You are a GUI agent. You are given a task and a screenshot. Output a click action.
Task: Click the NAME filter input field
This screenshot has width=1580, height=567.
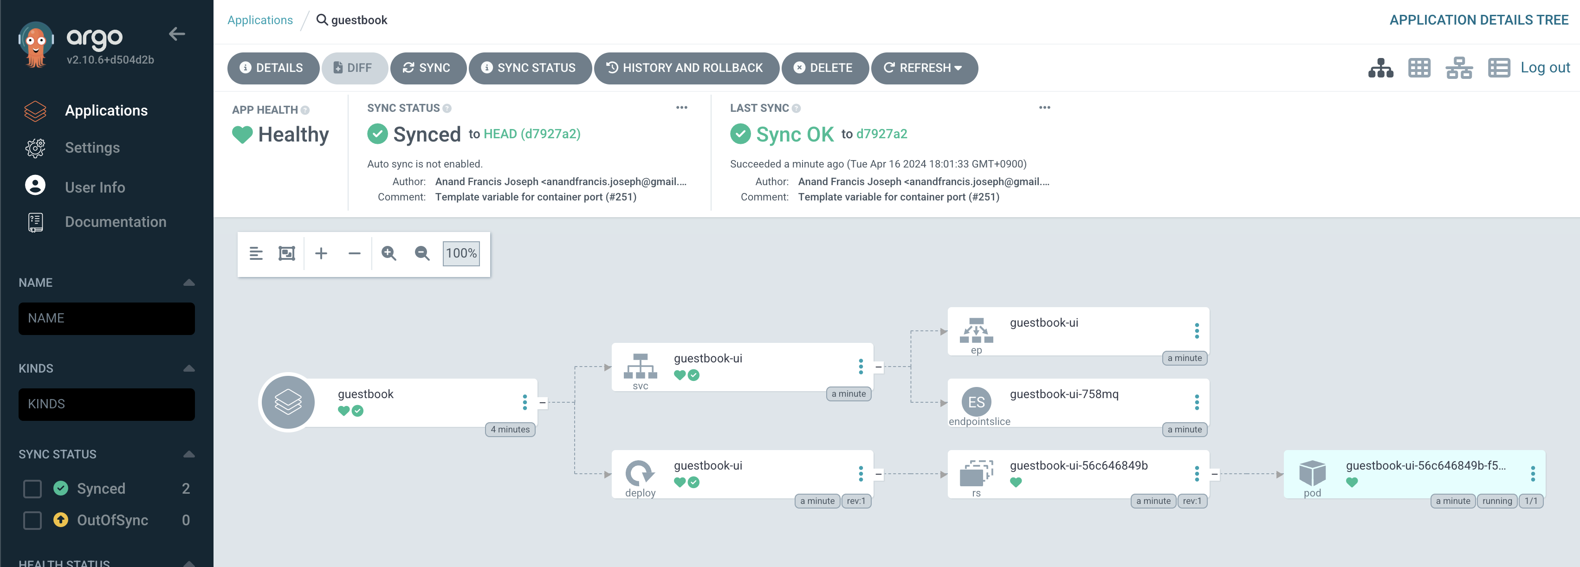pos(106,318)
